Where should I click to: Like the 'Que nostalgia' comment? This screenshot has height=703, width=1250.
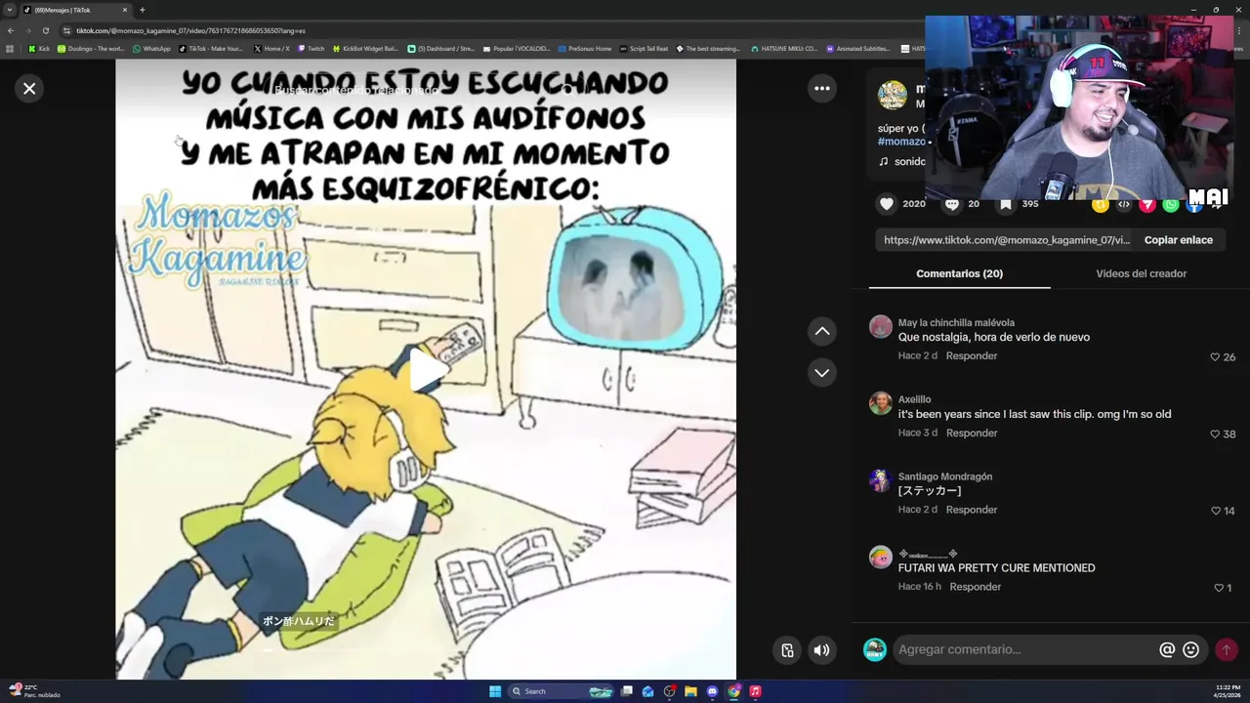[x=1216, y=357]
